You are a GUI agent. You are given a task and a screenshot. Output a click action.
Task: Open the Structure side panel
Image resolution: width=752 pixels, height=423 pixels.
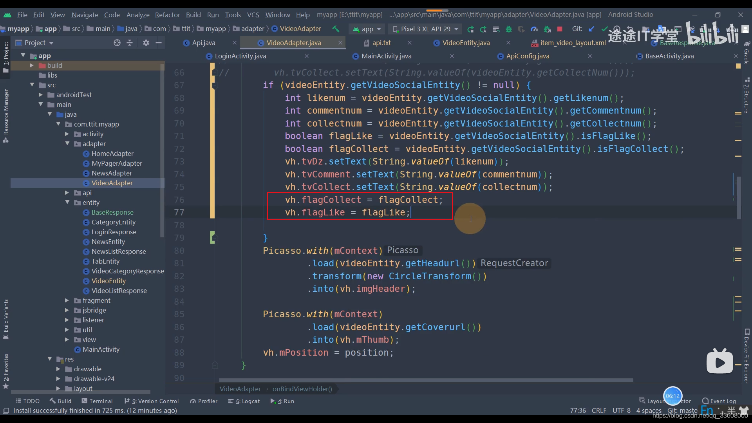coord(747,96)
